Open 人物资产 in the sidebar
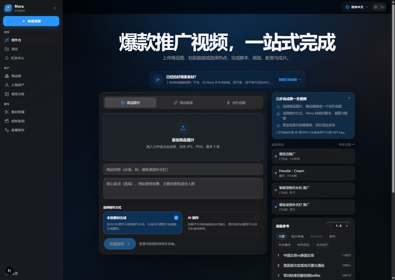The width and height of the screenshot is (395, 280). (x=31, y=85)
